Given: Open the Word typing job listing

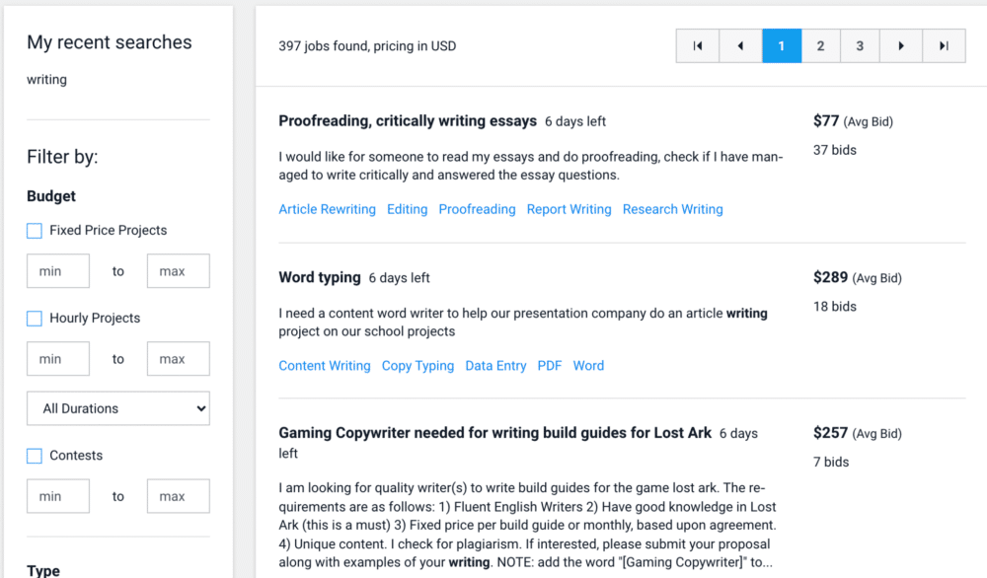Looking at the screenshot, I should tap(320, 278).
